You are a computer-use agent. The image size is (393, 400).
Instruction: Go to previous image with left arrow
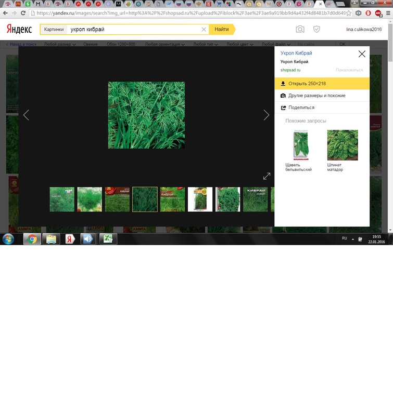[x=26, y=115]
